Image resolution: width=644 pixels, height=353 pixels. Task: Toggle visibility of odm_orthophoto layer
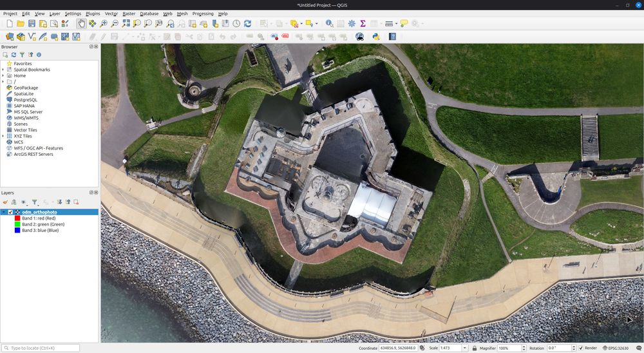pyautogui.click(x=10, y=212)
